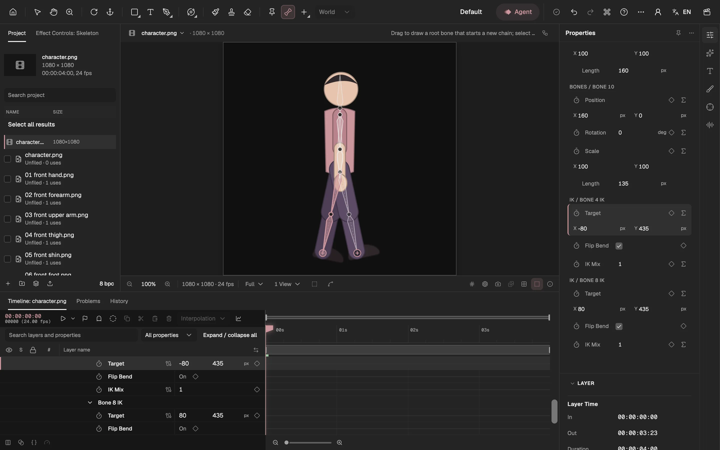
Task: Collapse the LAYER section in Properties
Action: point(572,383)
